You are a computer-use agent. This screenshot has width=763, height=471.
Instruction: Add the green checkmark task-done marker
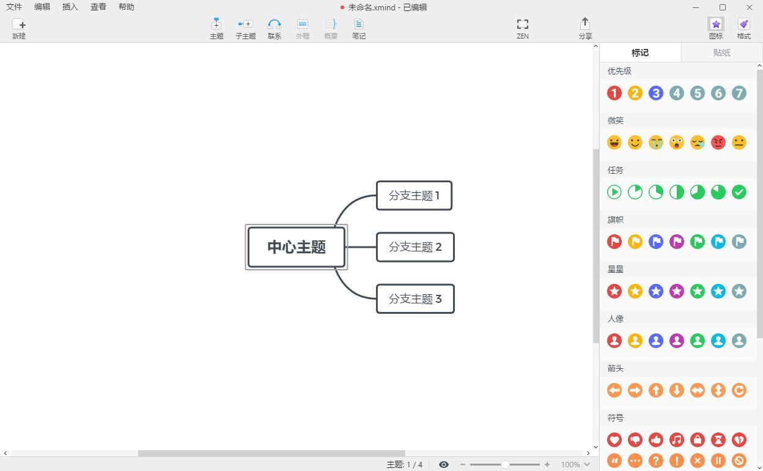coord(739,192)
